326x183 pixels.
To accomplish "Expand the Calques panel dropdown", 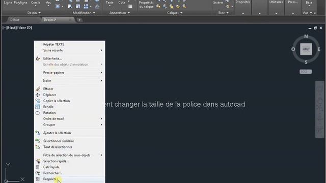I will [x=175, y=13].
